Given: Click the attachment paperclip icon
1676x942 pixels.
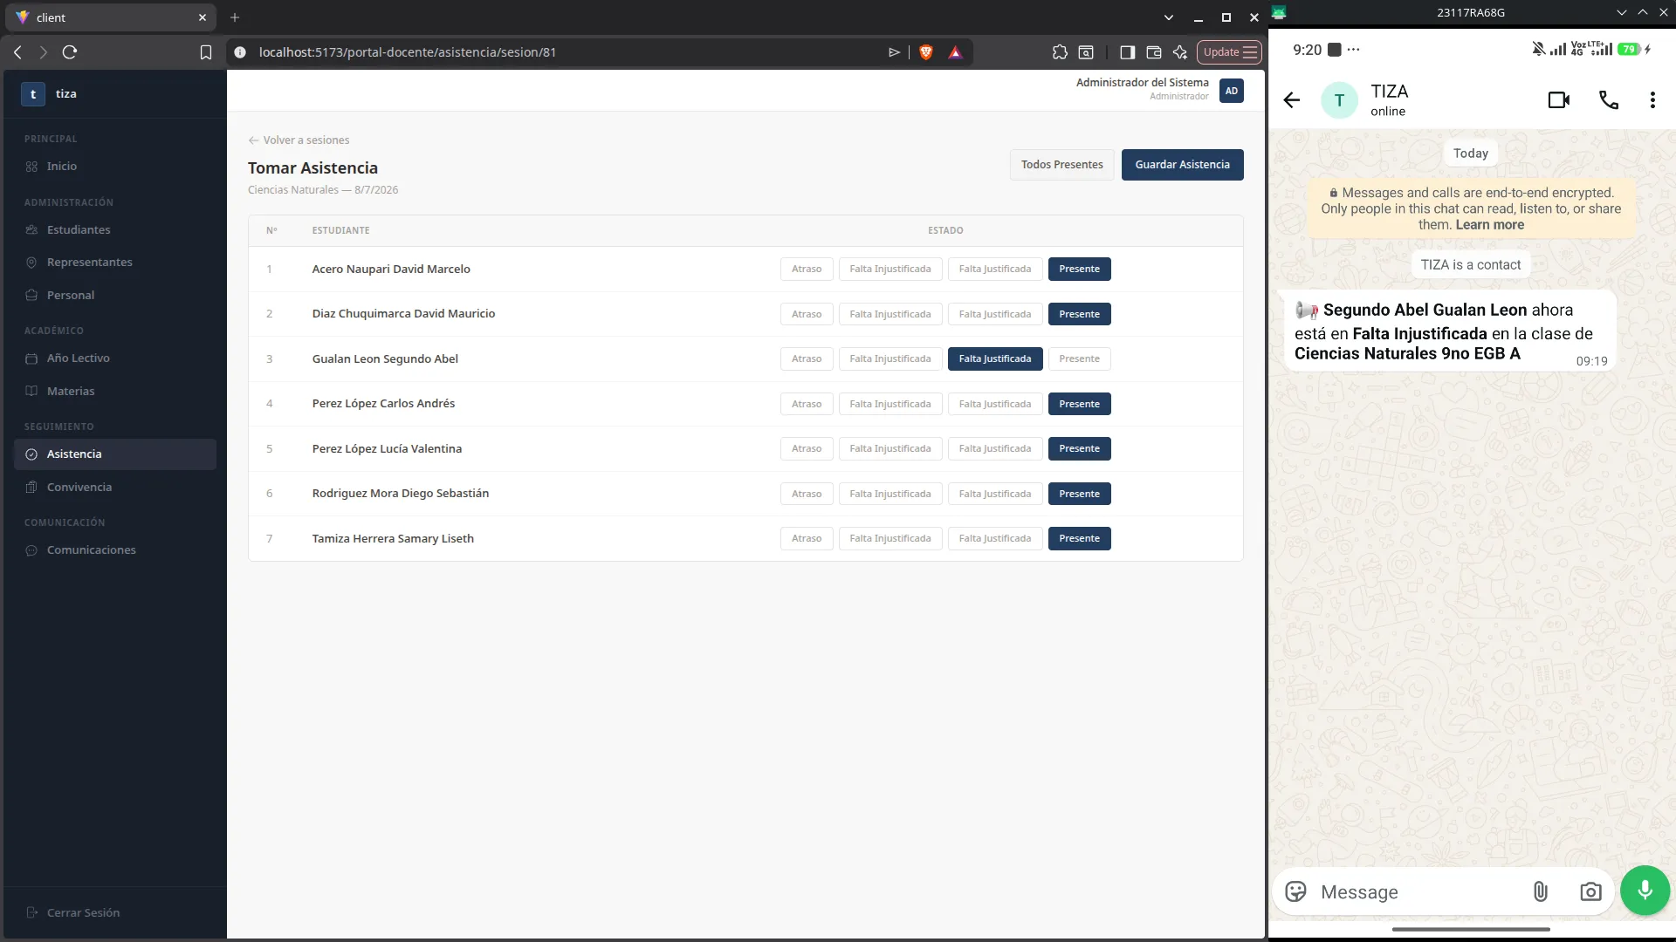Looking at the screenshot, I should point(1541,891).
